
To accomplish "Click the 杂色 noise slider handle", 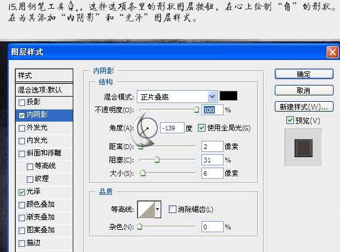I will pyautogui.click(x=139, y=226).
